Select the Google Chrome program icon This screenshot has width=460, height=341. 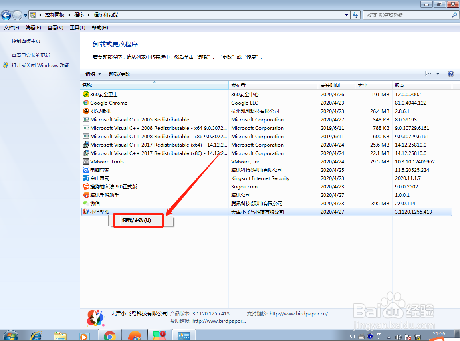(x=86, y=103)
